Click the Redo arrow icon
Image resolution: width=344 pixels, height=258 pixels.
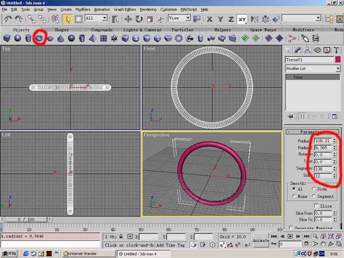point(19,19)
